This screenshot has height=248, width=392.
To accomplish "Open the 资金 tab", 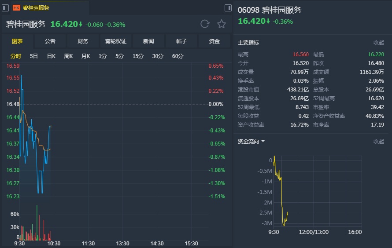I will [214, 41].
